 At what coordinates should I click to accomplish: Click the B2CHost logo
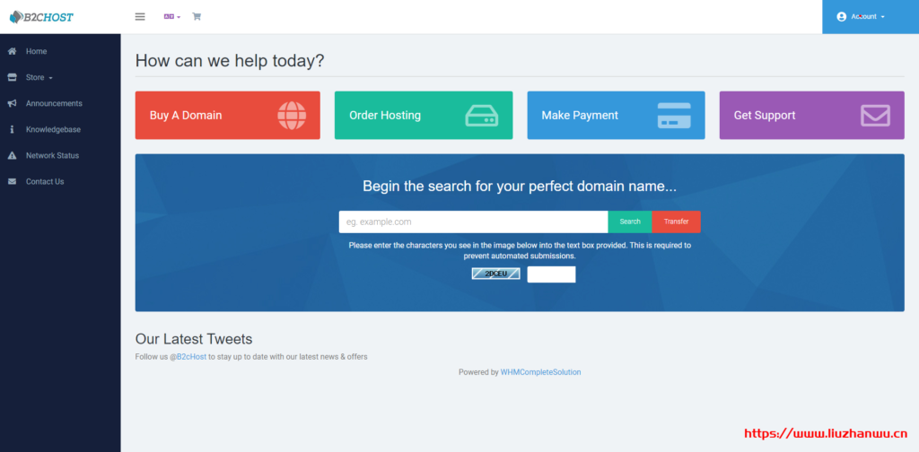click(41, 16)
